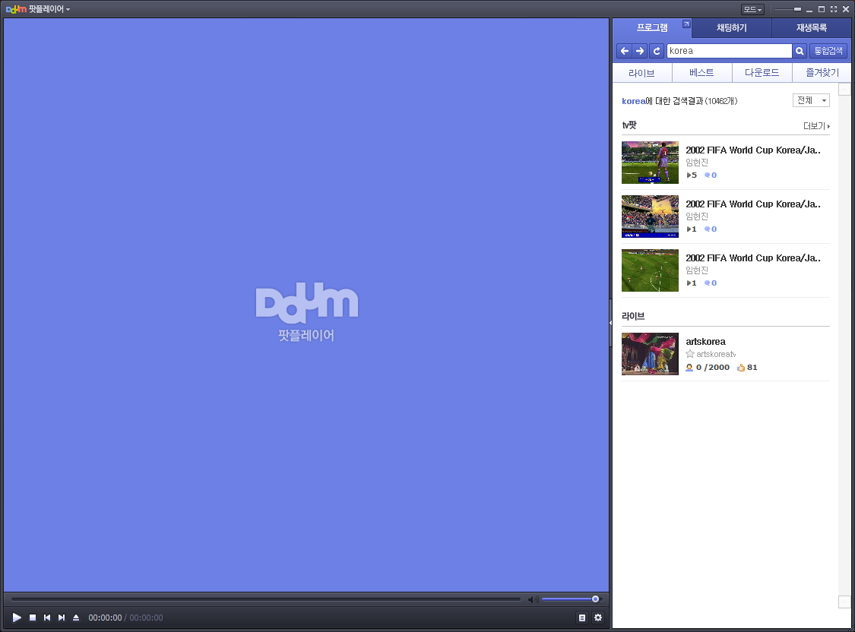This screenshot has height=632, width=855.
Task: Toggle the playlist panel icon
Action: [x=582, y=618]
